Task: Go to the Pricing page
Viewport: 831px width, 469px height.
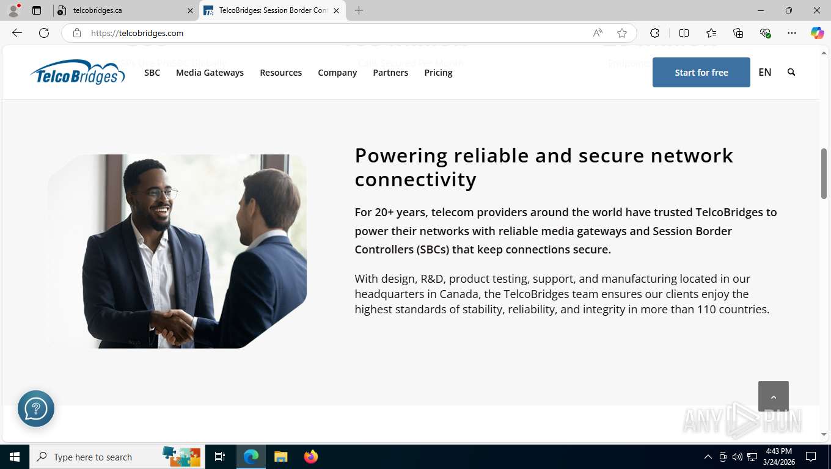Action: [438, 72]
